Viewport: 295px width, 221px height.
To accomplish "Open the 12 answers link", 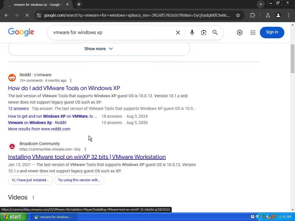I will pos(18,108).
